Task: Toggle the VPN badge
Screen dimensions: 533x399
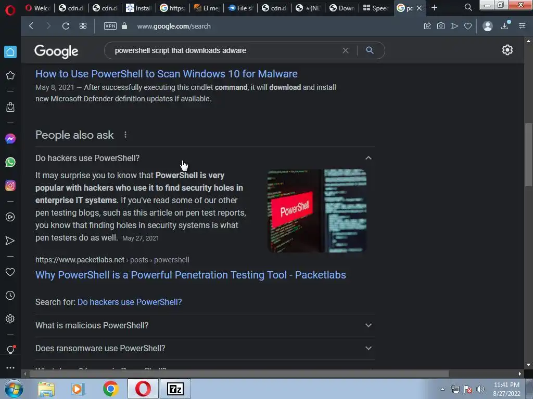Action: click(110, 26)
